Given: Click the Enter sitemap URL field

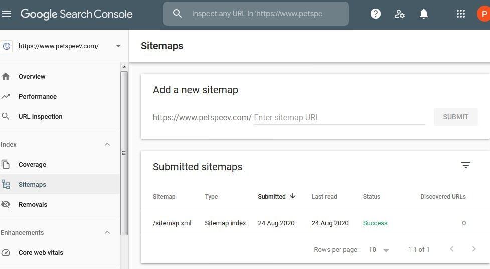Looking at the screenshot, I should (340, 118).
